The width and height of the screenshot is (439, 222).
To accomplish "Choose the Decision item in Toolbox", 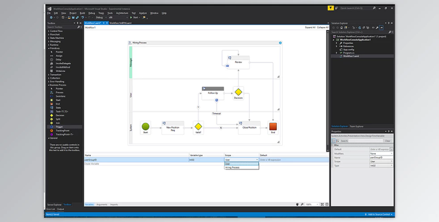I will point(60,115).
